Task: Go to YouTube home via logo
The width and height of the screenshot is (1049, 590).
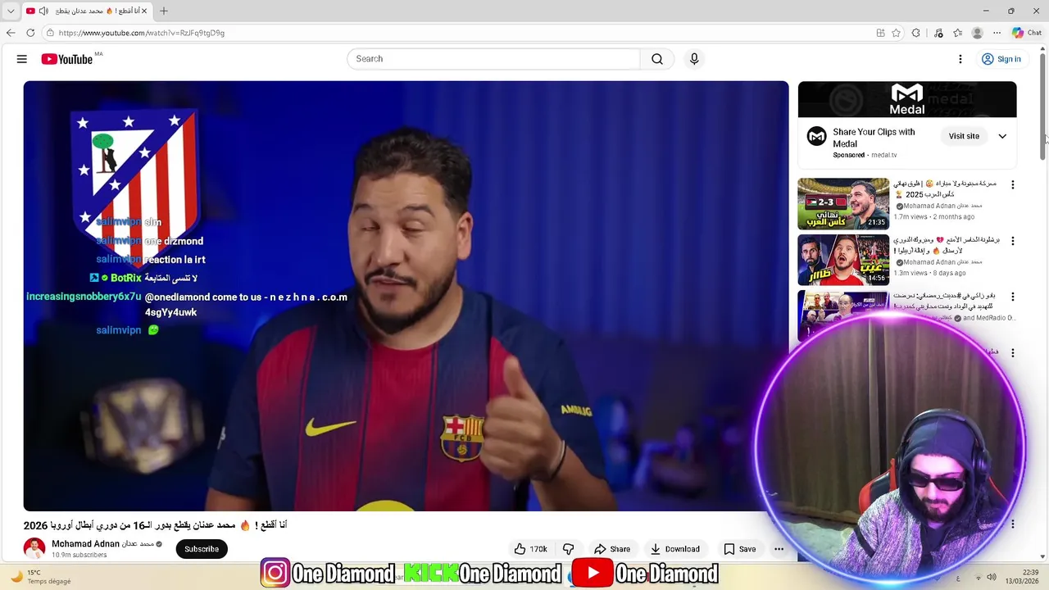Action: point(67,59)
